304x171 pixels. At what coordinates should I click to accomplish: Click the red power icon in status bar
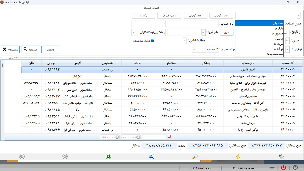click(283, 168)
